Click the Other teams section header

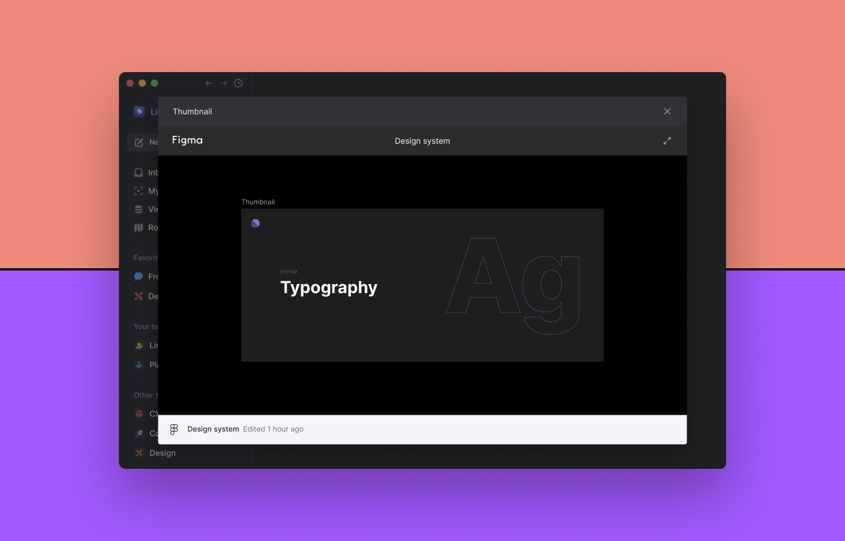pos(146,396)
